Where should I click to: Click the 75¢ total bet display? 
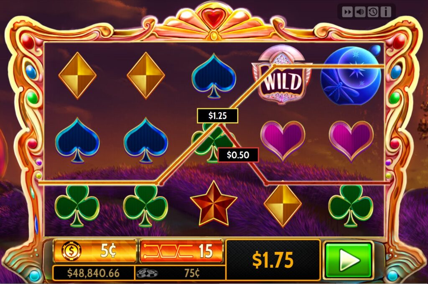[x=181, y=273]
